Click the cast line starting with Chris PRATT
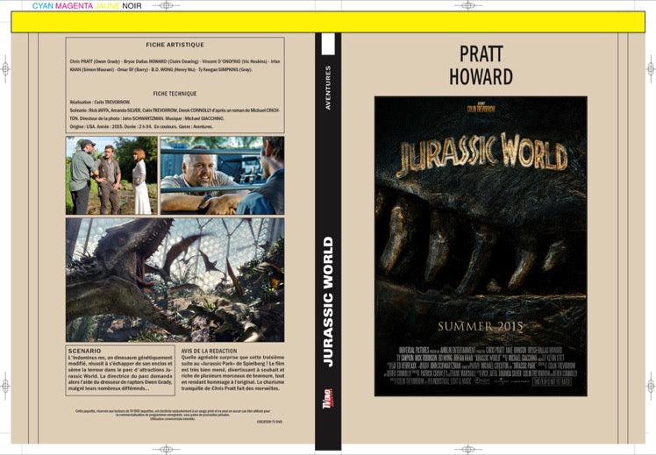This screenshot has height=455, width=656. [175, 66]
